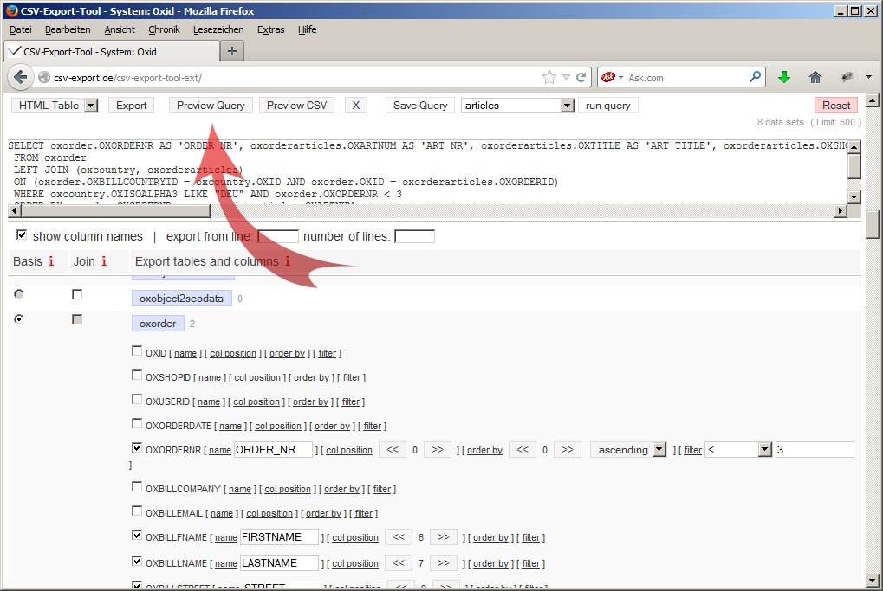The image size is (883, 591).
Task: Open the Datei menu
Action: (20, 29)
